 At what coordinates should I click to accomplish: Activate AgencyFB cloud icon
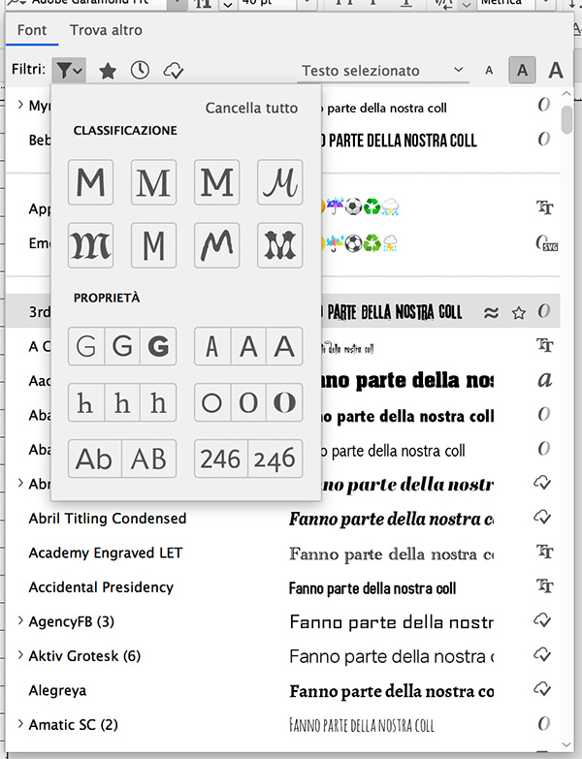[542, 620]
